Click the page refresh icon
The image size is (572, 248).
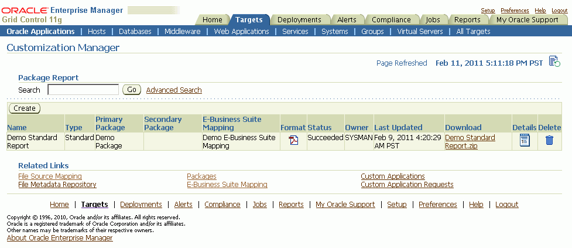coord(554,62)
